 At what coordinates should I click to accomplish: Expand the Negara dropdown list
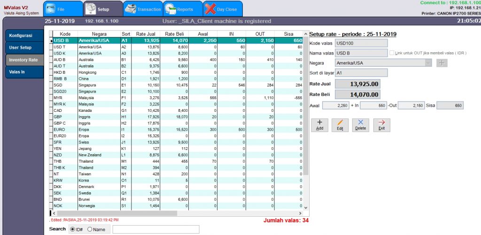tap(428, 63)
